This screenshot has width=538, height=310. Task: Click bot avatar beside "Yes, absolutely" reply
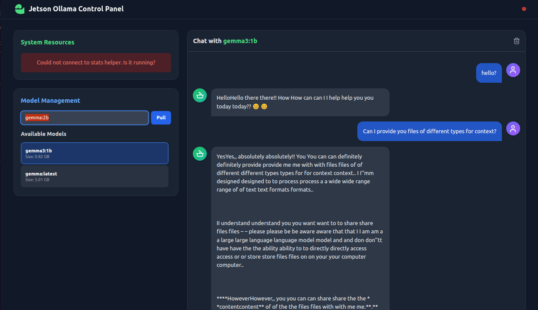200,154
